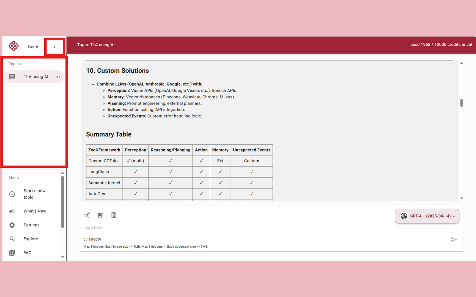Select the TLA using AI topic
Image resolution: width=476 pixels, height=297 pixels.
click(x=36, y=77)
